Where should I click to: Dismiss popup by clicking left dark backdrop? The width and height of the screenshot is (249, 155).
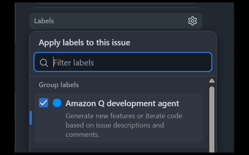21,97
